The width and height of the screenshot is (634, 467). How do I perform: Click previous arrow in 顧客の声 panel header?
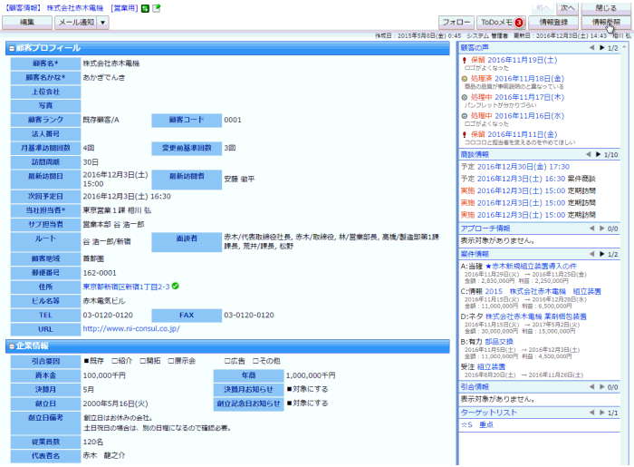(x=591, y=47)
